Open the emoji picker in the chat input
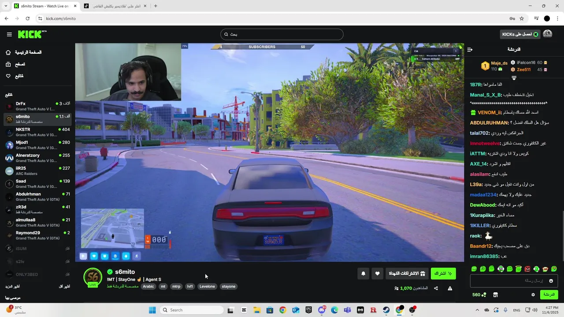The width and height of the screenshot is (564, 317). pos(551,281)
